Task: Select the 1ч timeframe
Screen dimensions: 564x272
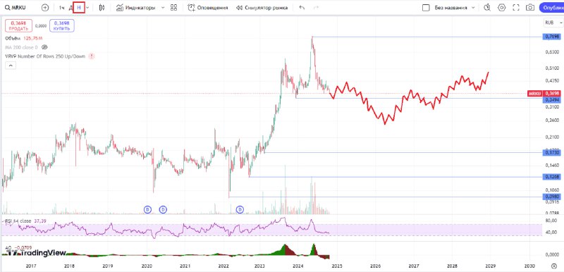Action: pyautogui.click(x=62, y=8)
